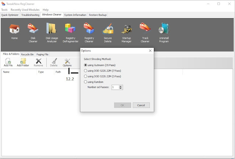The height and width of the screenshot is (159, 235).
Task: Decrease the Number of Passes value
Action: [x=120, y=88]
